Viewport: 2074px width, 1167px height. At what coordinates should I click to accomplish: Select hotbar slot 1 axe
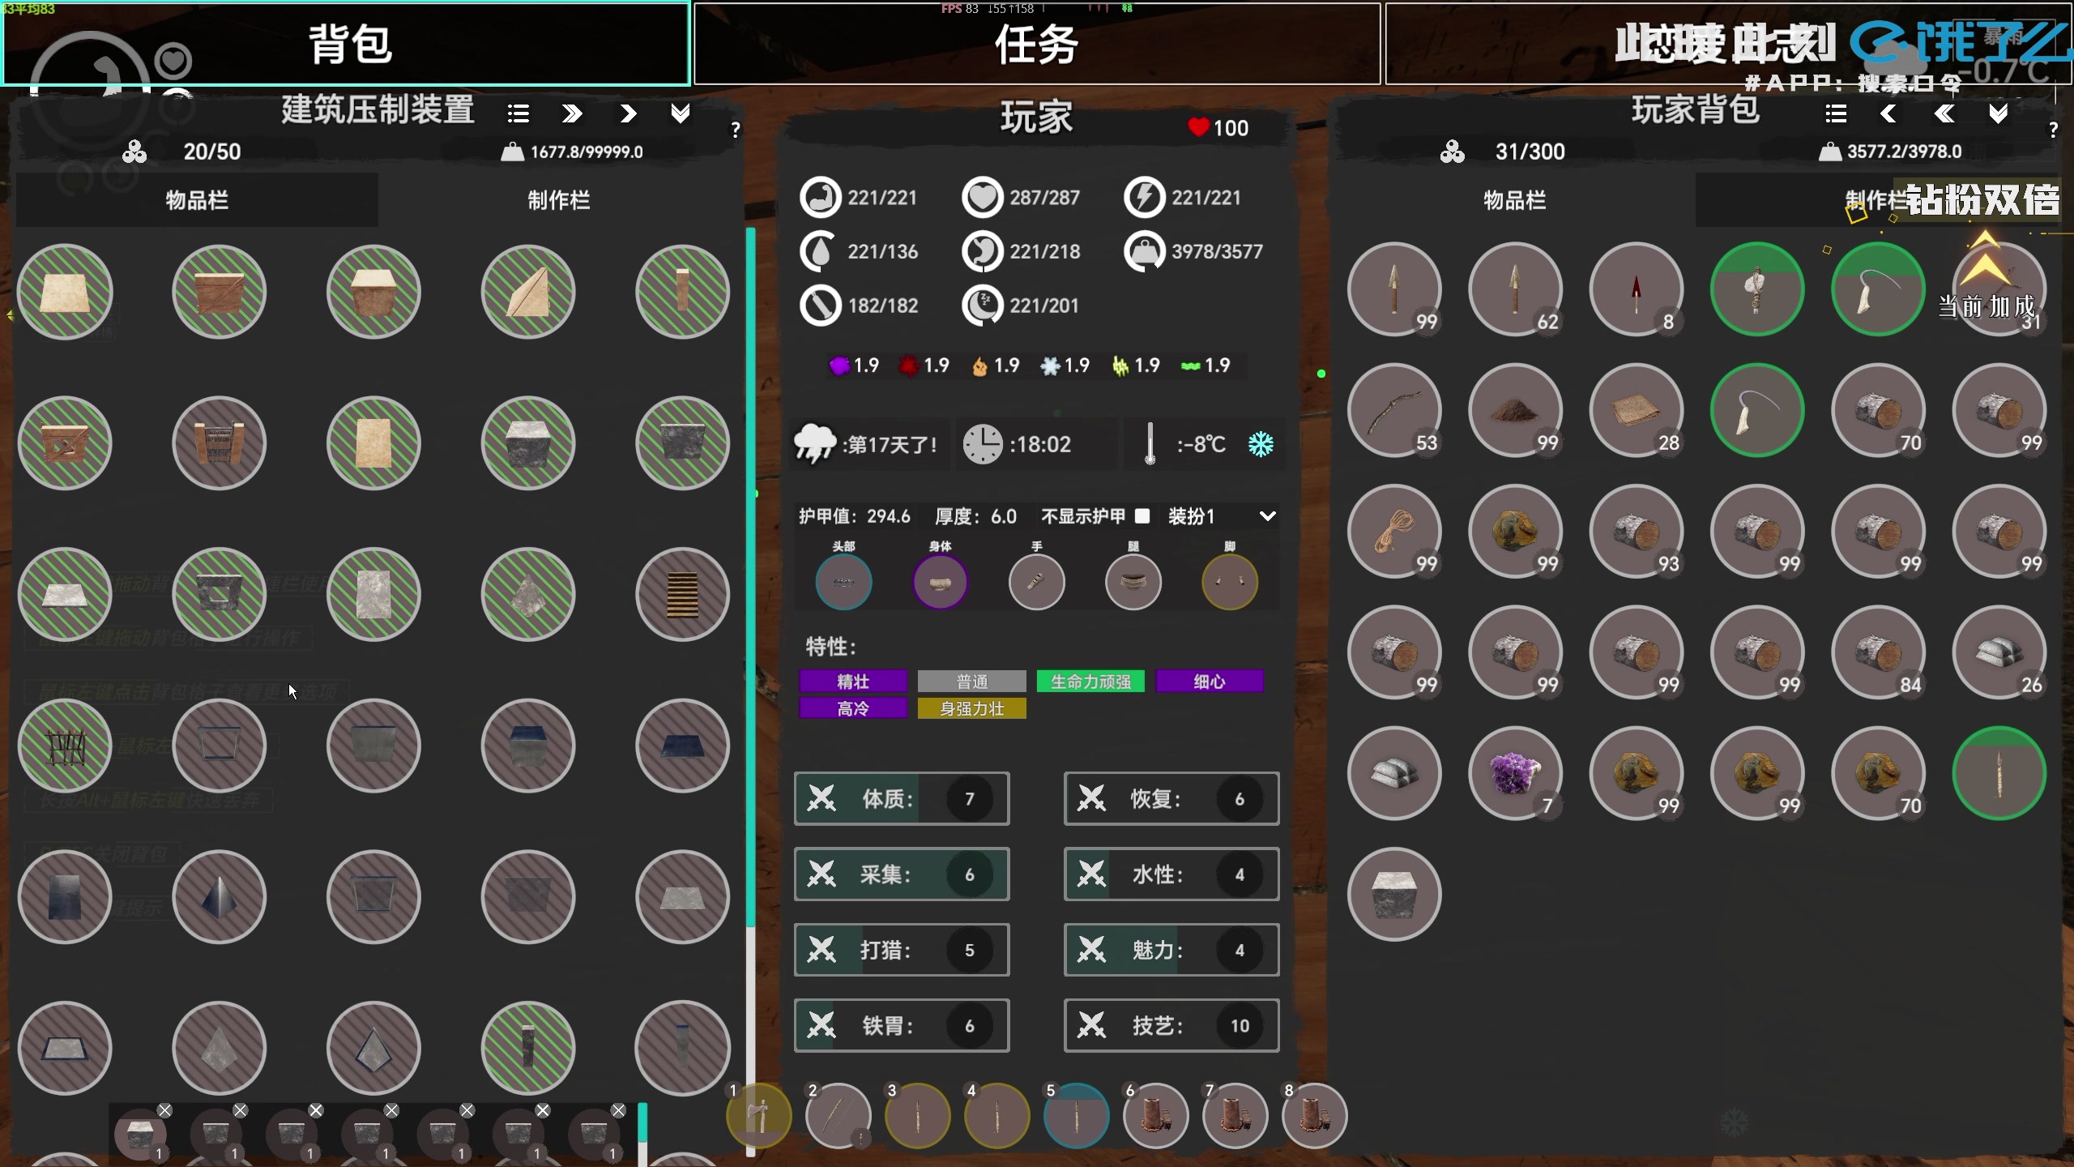[758, 1116]
